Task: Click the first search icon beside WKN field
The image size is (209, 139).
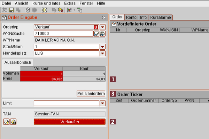Action: pos(96,34)
